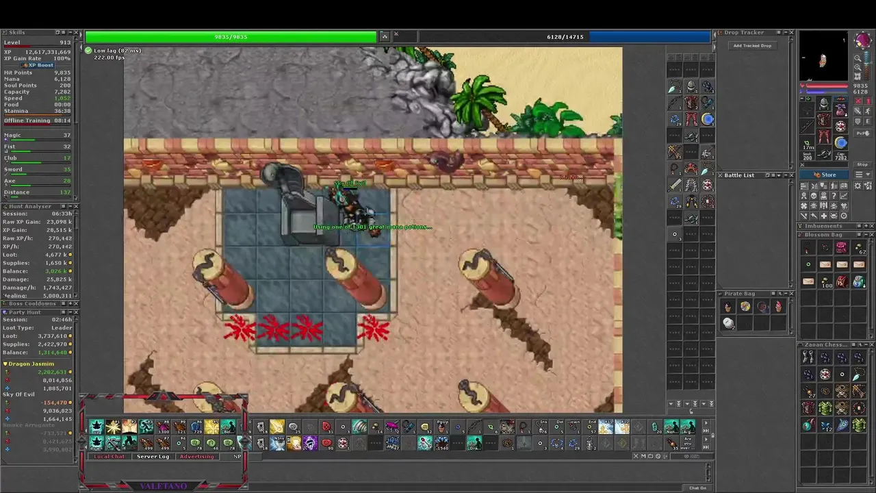Click the Stop button
Screen dimensions: 876x493
pyautogui.click(x=862, y=164)
